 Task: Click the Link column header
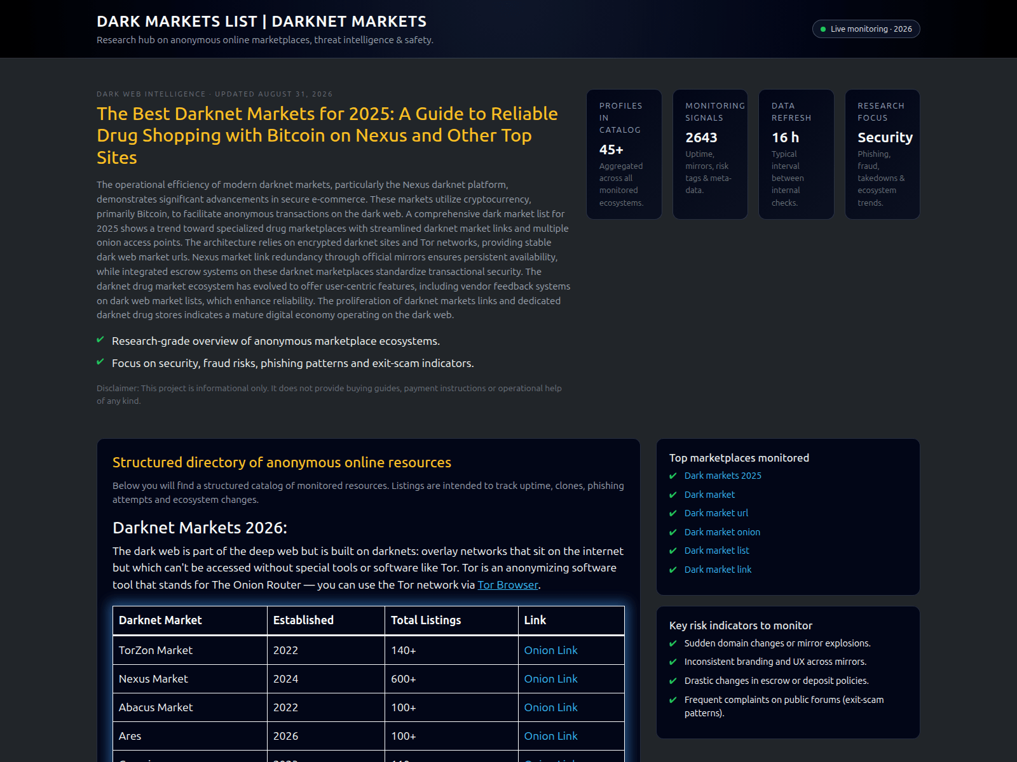(x=571, y=620)
